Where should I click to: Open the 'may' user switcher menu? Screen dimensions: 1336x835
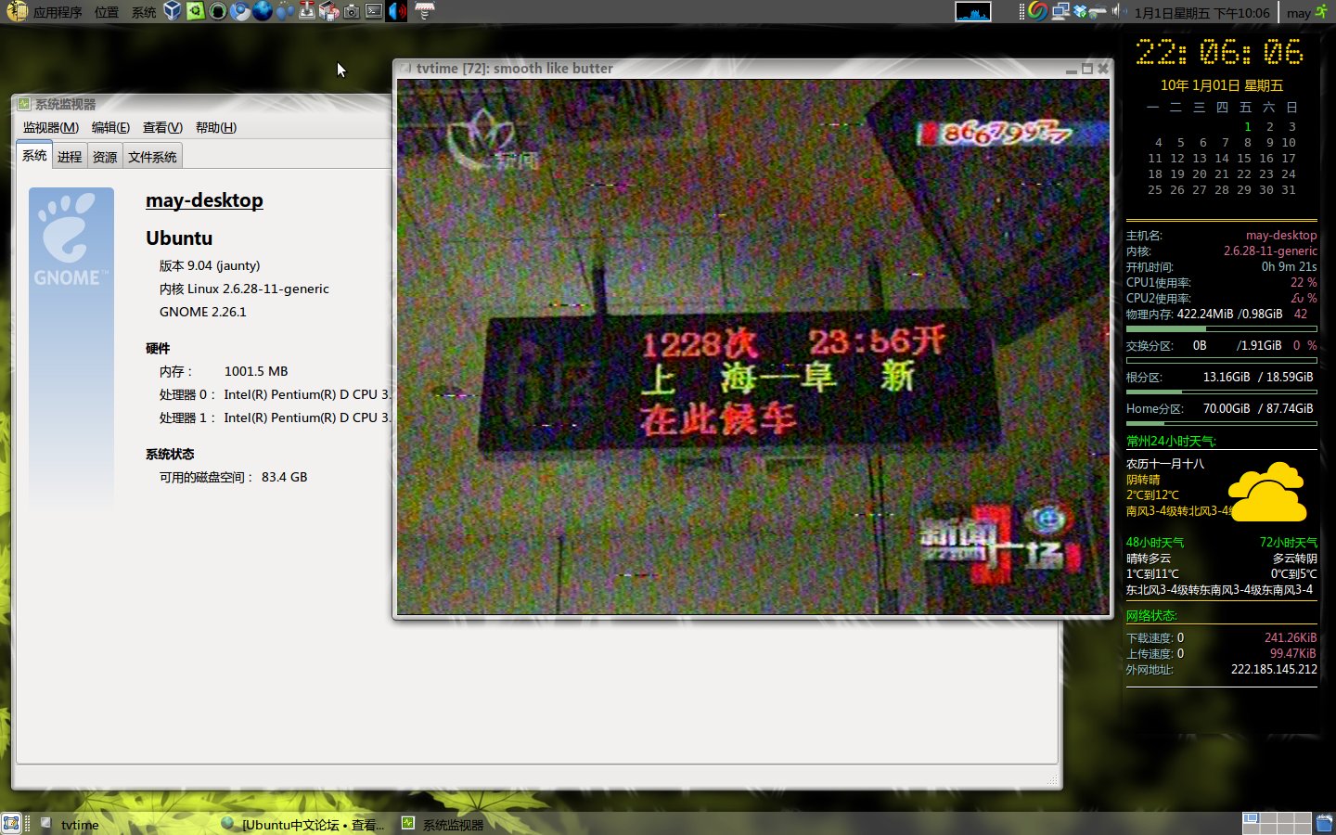point(1298,12)
